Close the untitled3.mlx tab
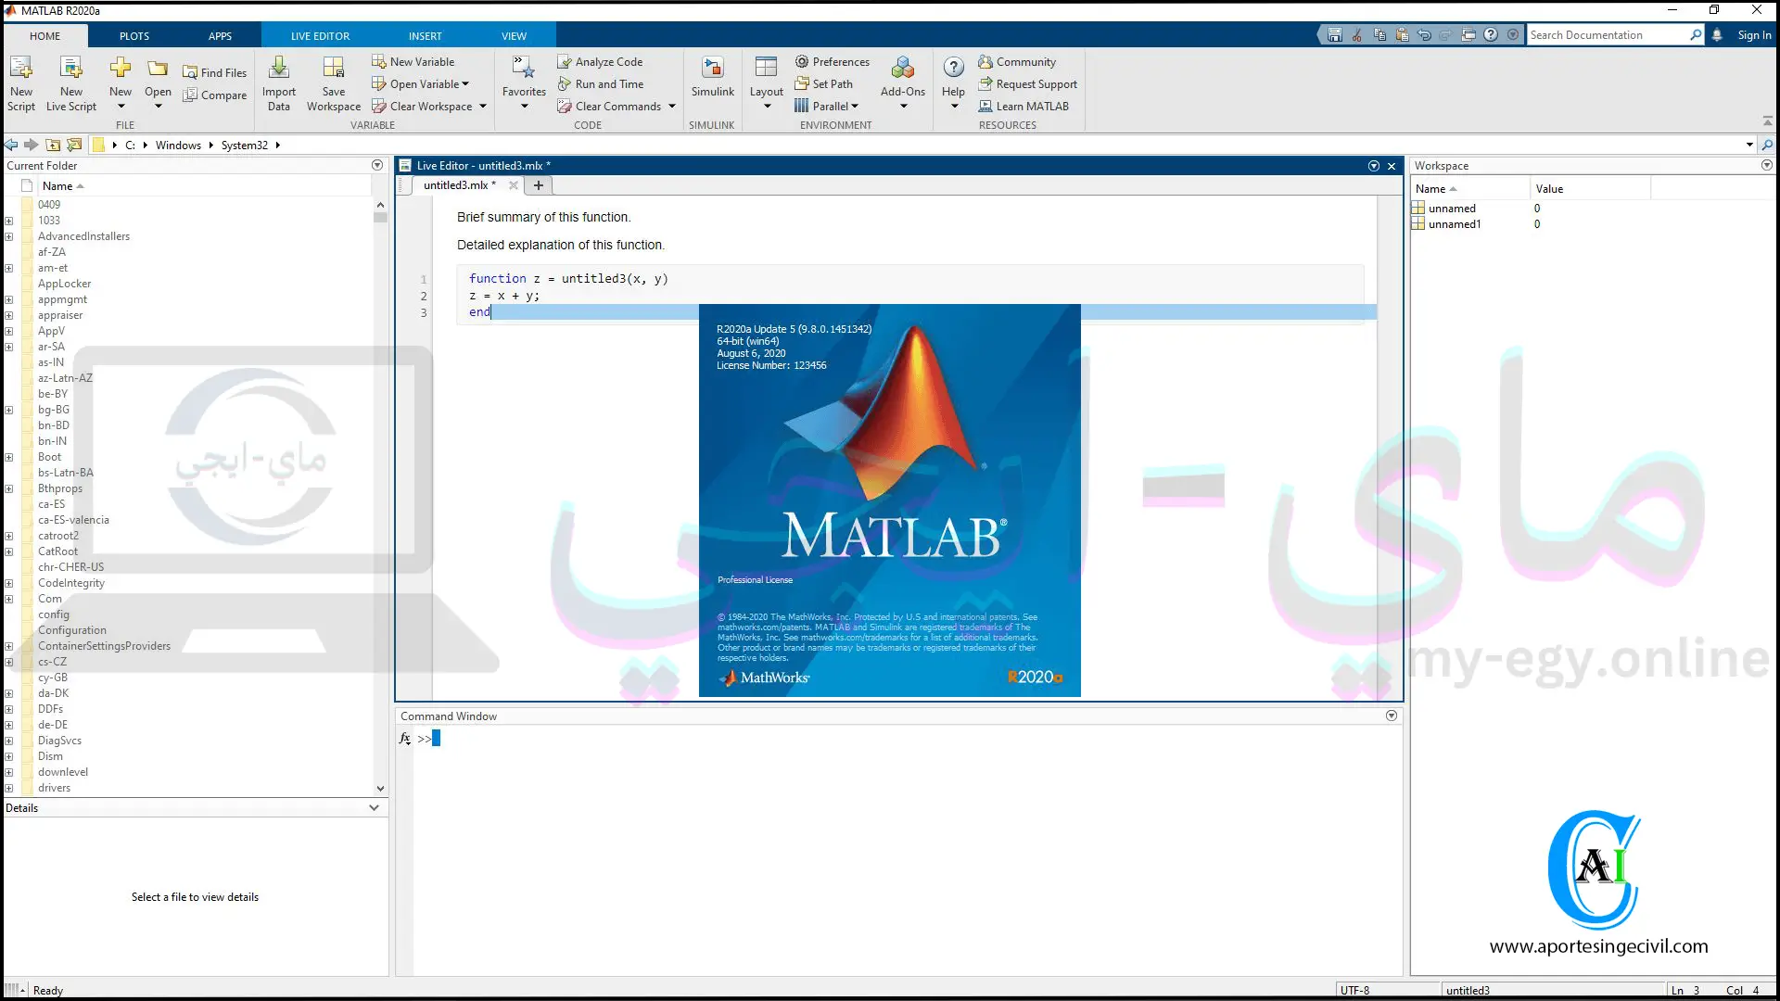Screen dimensions: 1780x1001 pos(513,184)
